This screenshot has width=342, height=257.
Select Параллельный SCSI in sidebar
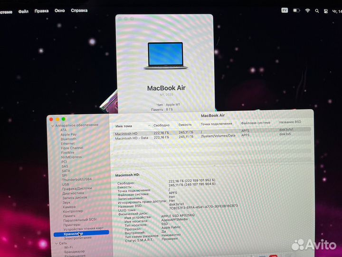[80, 220]
